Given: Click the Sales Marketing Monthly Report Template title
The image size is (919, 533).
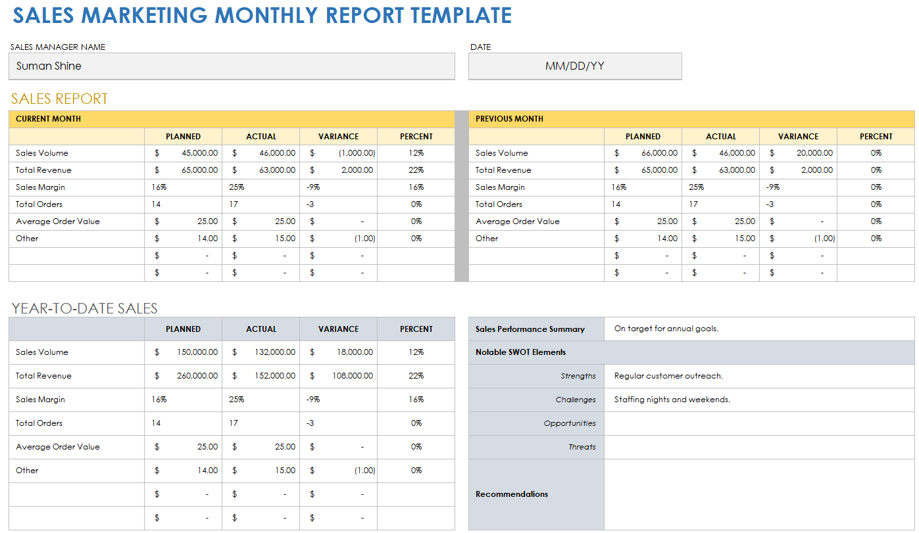Looking at the screenshot, I should click(262, 16).
